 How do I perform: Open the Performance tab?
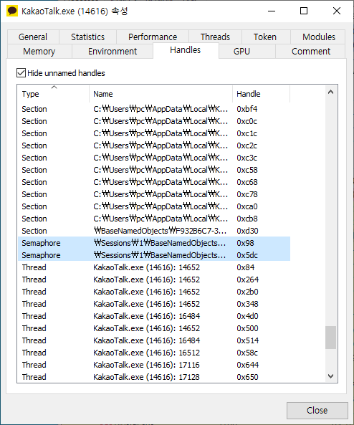153,37
